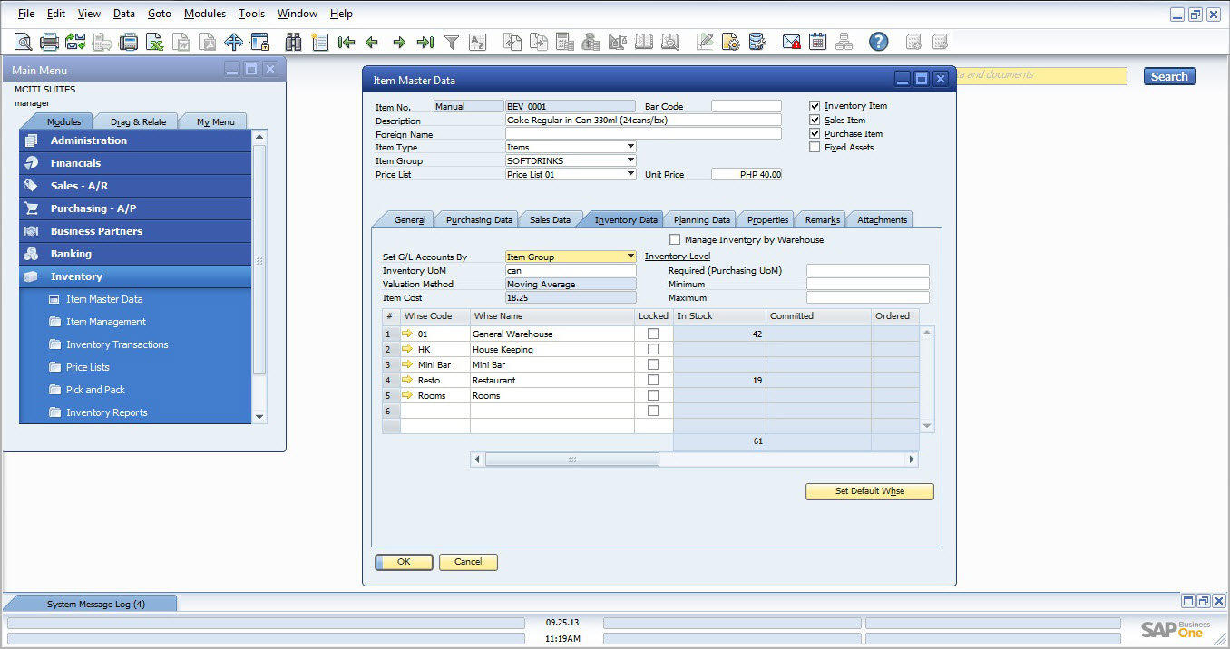Click the Minimum inventory level field
The width and height of the screenshot is (1230, 649).
pyautogui.click(x=868, y=284)
